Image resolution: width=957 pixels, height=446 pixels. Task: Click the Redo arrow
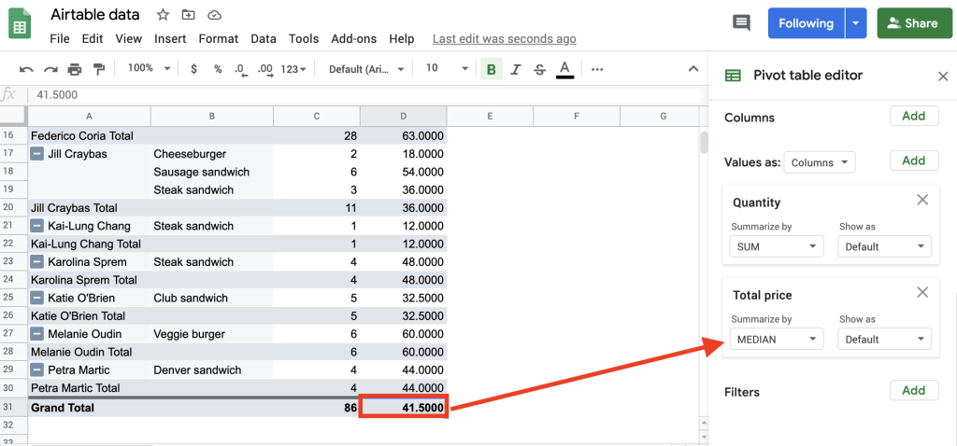click(50, 69)
